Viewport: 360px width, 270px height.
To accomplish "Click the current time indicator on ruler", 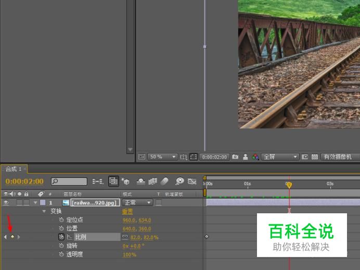I will [x=289, y=185].
